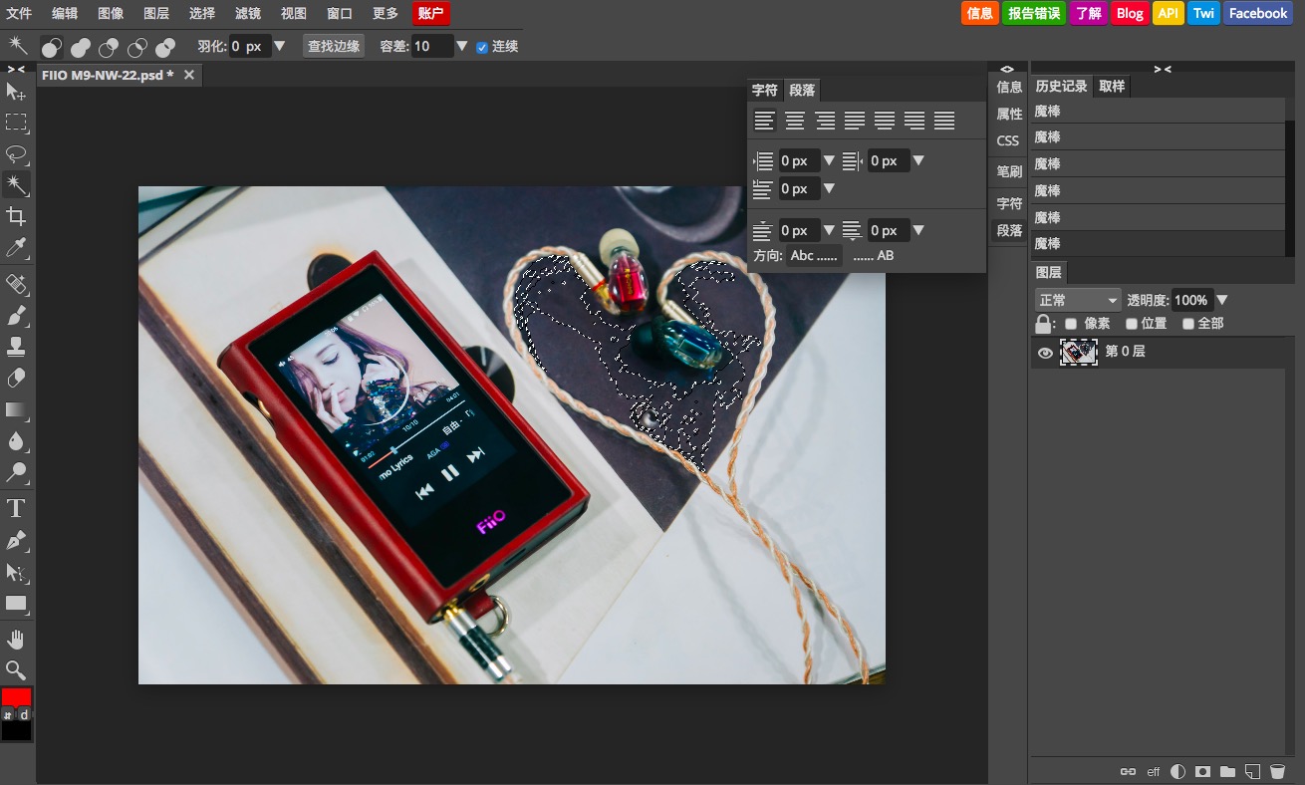Hide 第 0 层 with the eye icon

click(1045, 353)
